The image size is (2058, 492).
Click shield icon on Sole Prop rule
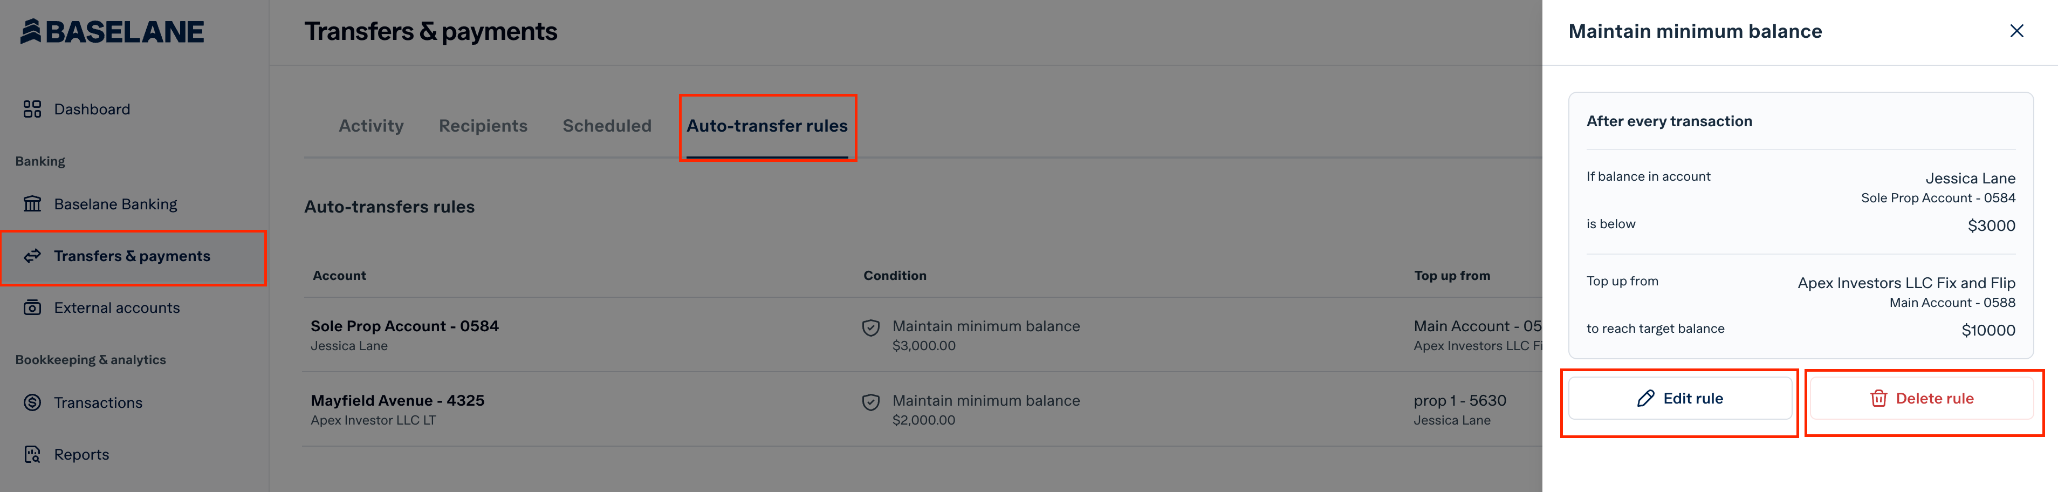point(871,327)
